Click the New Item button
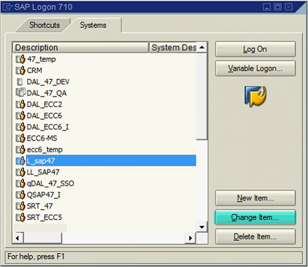This screenshot has height=267, width=308. 255,198
